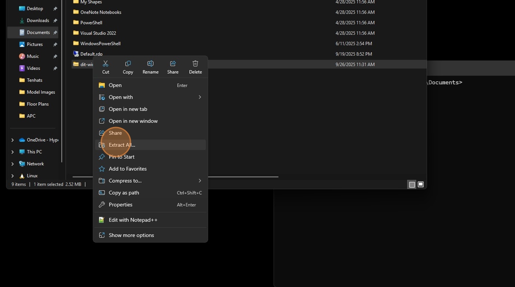Click the horizontal scrollbar in file list
Viewport: 515px width, 287px height.
pyautogui.click(x=240, y=177)
